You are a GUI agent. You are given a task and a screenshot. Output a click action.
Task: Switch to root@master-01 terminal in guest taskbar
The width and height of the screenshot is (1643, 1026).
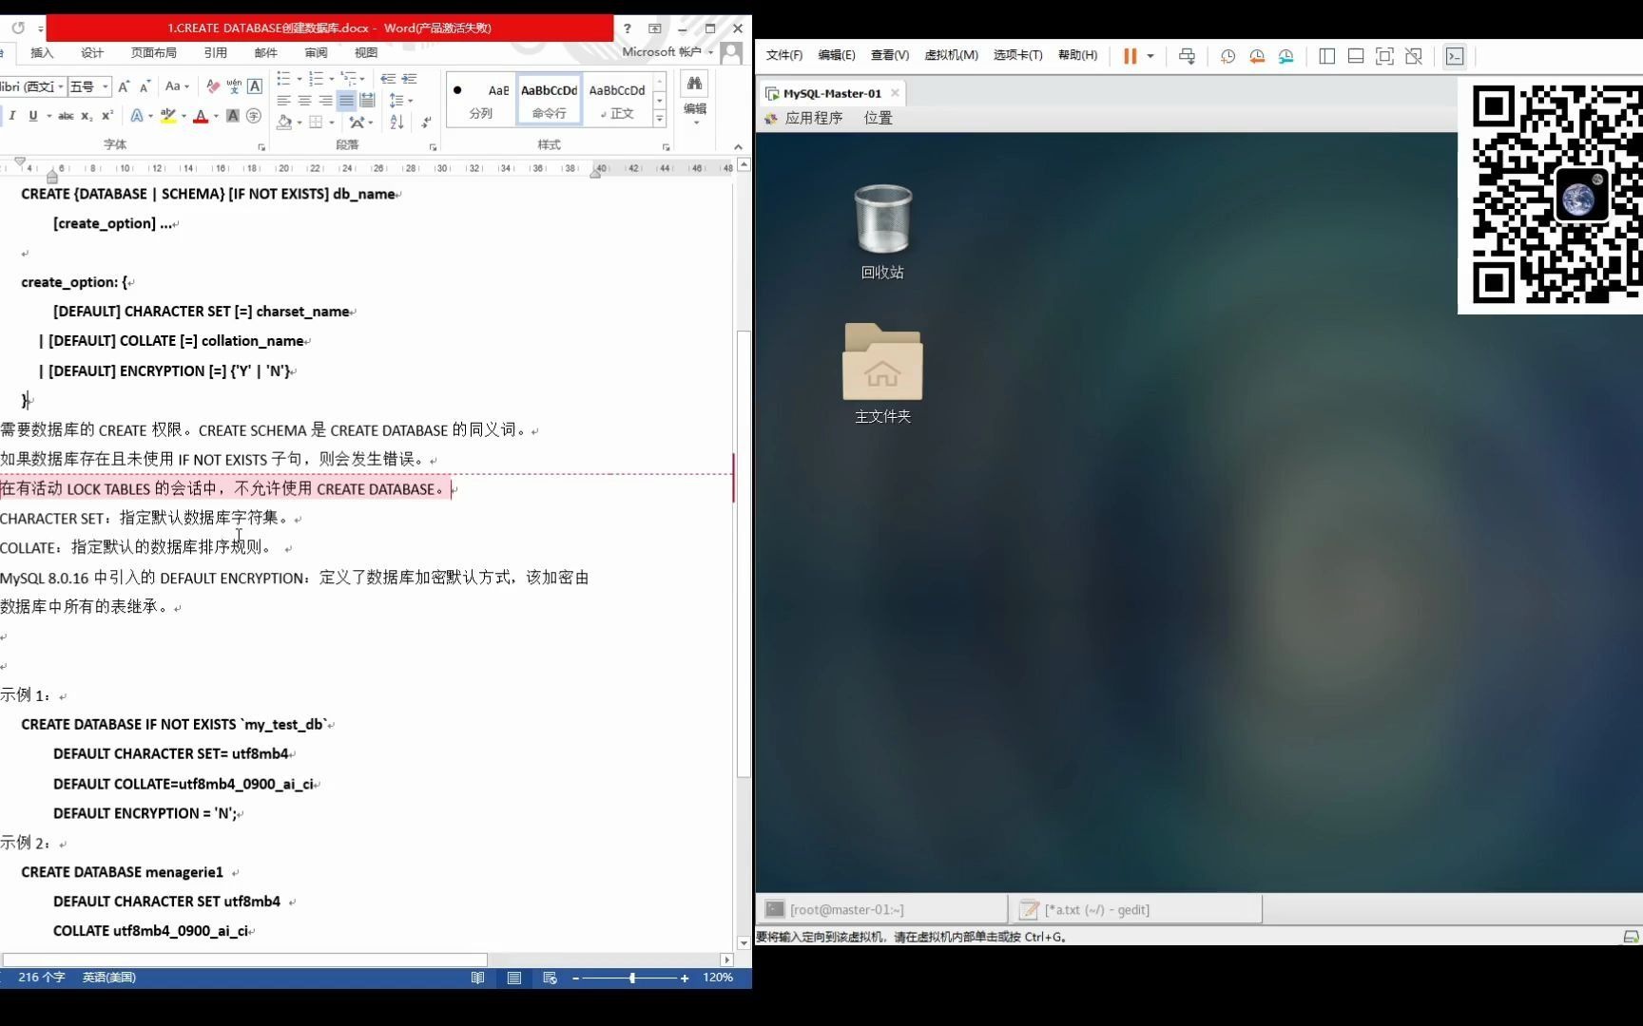(881, 909)
